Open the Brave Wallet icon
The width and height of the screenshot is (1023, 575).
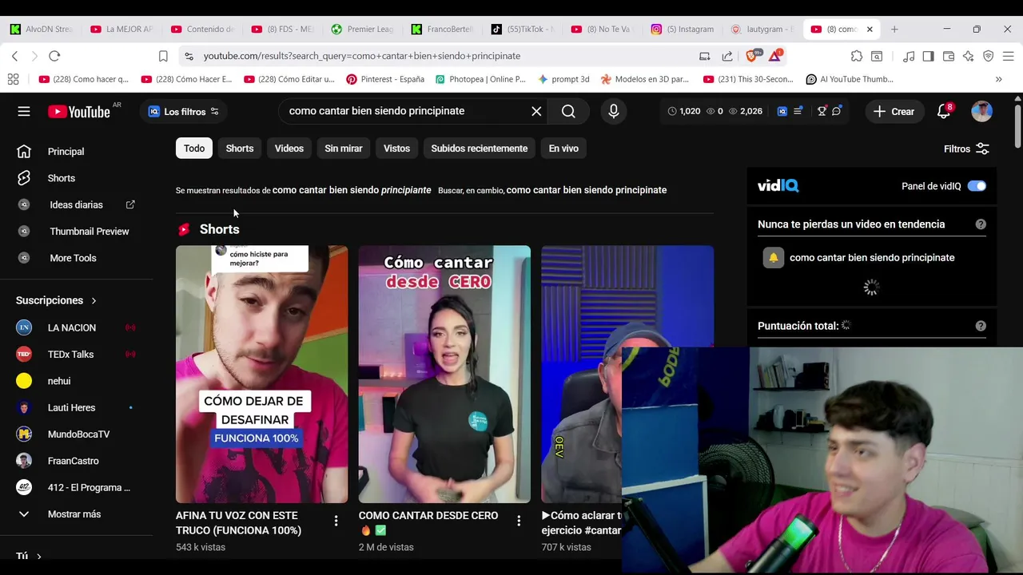pos(949,56)
